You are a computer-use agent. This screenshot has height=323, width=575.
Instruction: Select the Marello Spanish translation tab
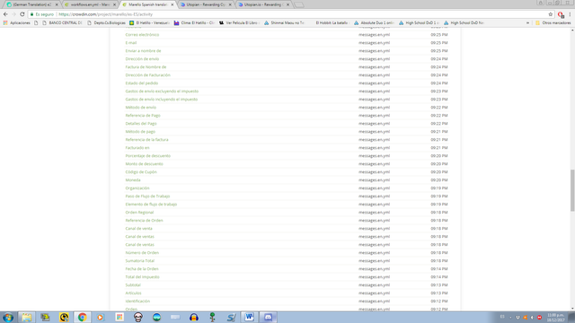(x=147, y=4)
